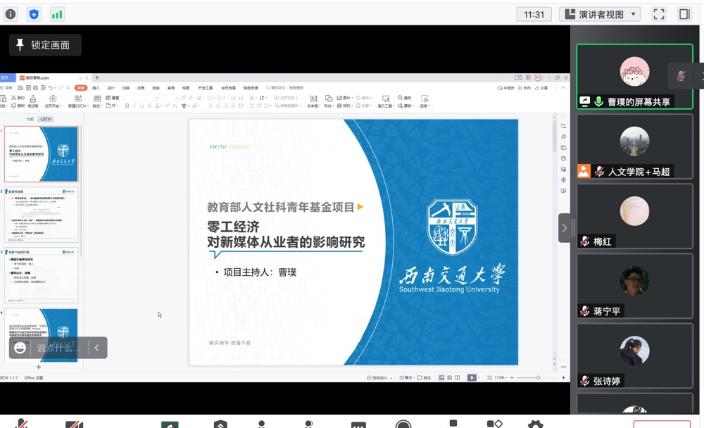Collapse the chat bar with left arrow

(97, 348)
